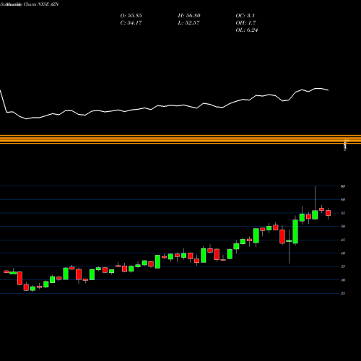
Task: Click the 60 price axis label
Action: pos(343,199)
